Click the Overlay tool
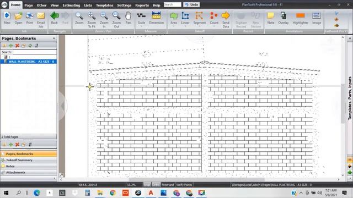353x198 pixels. point(283,18)
